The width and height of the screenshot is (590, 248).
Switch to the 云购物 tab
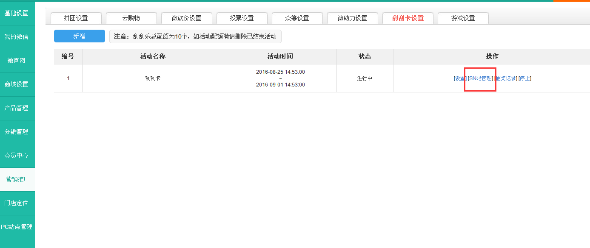131,18
